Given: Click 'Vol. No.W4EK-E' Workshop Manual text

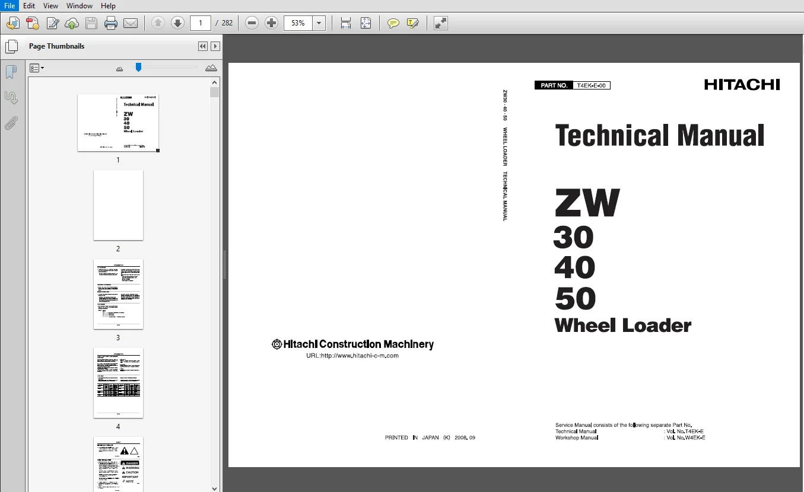Looking at the screenshot, I should point(685,437).
